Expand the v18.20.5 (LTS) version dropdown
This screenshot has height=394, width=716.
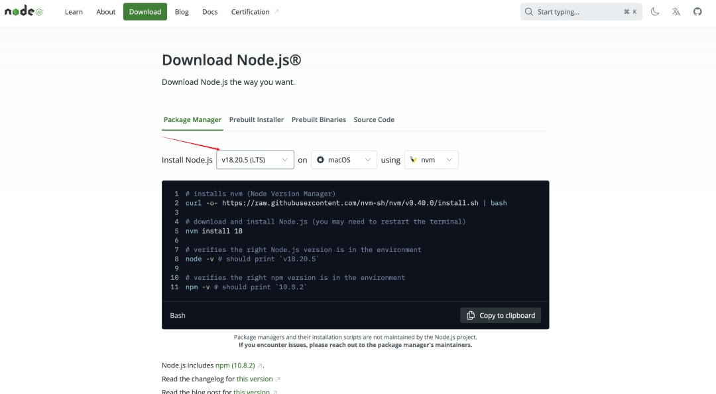point(255,160)
